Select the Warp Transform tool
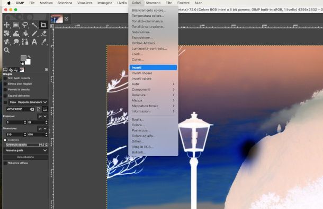The image size is (323, 209). pyautogui.click(x=16, y=33)
